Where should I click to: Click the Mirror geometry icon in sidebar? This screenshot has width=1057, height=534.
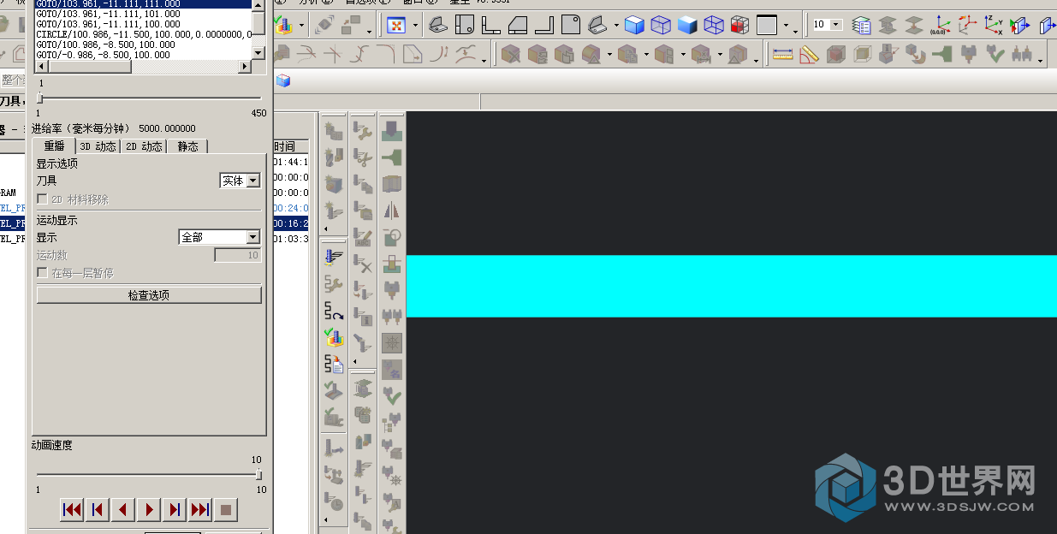(x=392, y=211)
